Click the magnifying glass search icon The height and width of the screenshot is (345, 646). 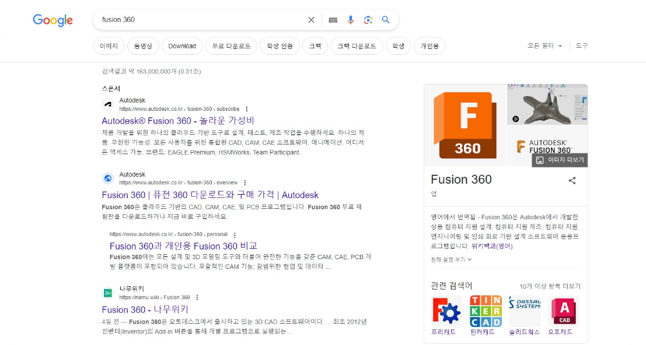(386, 20)
